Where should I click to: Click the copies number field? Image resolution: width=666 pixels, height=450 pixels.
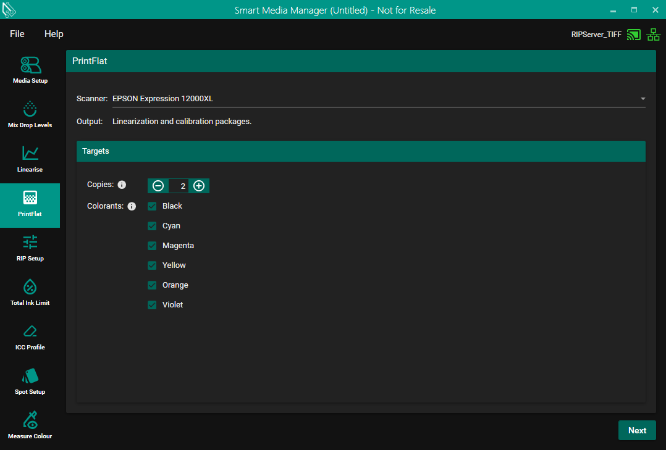click(179, 186)
